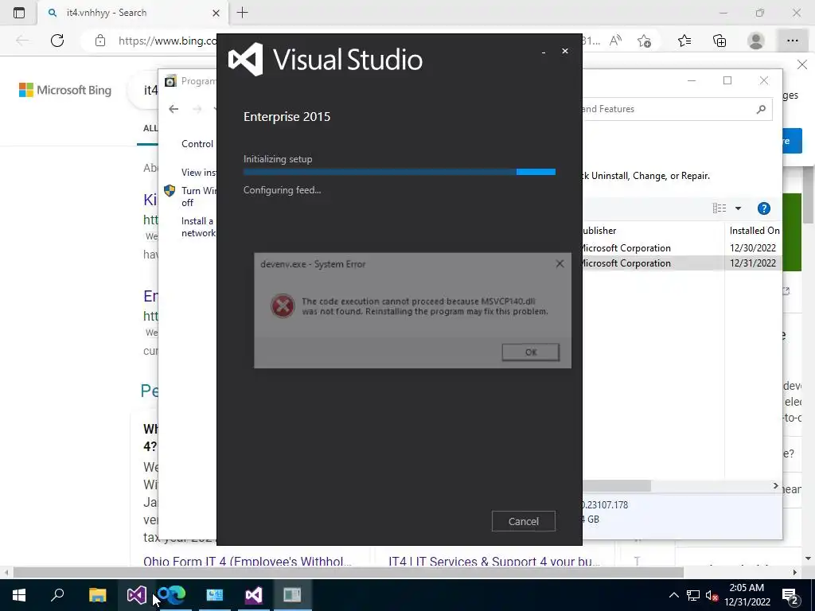Open the notification center icon
This screenshot has height=611, width=815.
pyautogui.click(x=790, y=595)
